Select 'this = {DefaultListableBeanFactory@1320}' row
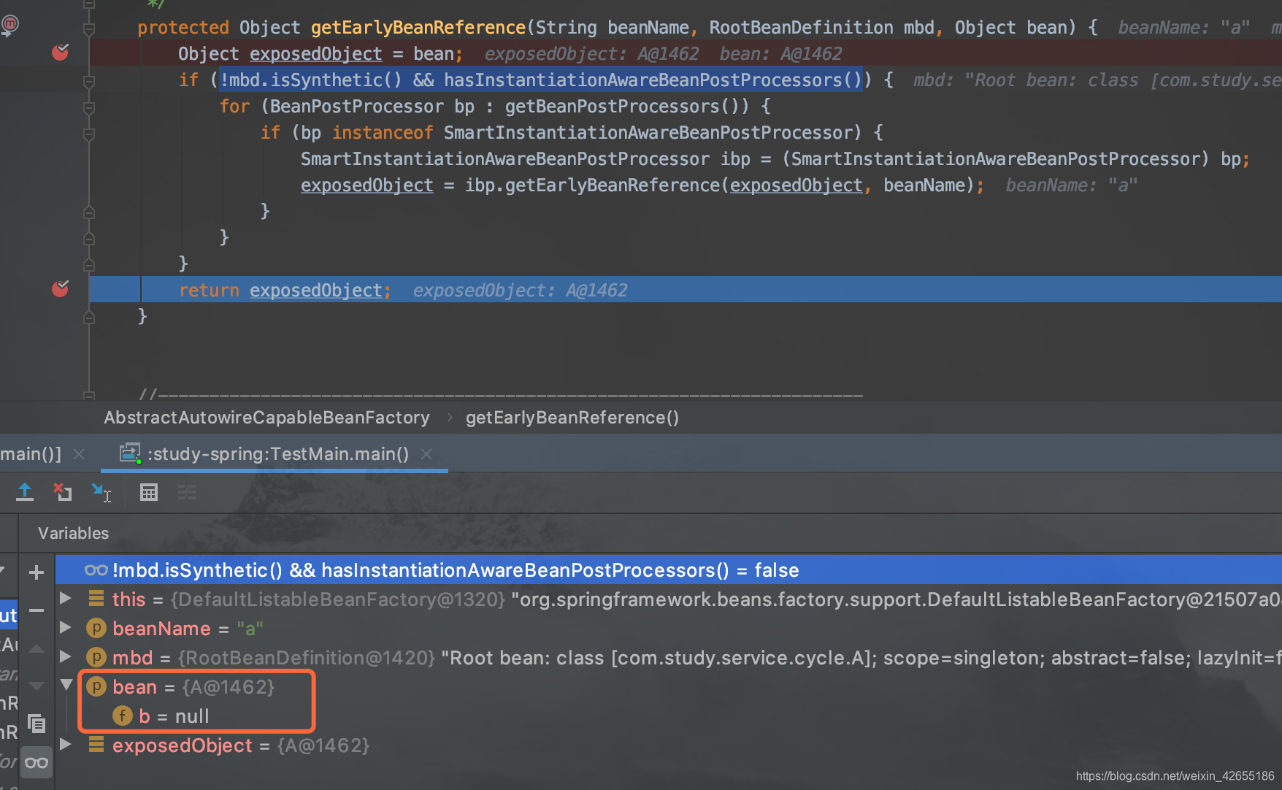Screen dimensions: 1282x790 (668, 599)
